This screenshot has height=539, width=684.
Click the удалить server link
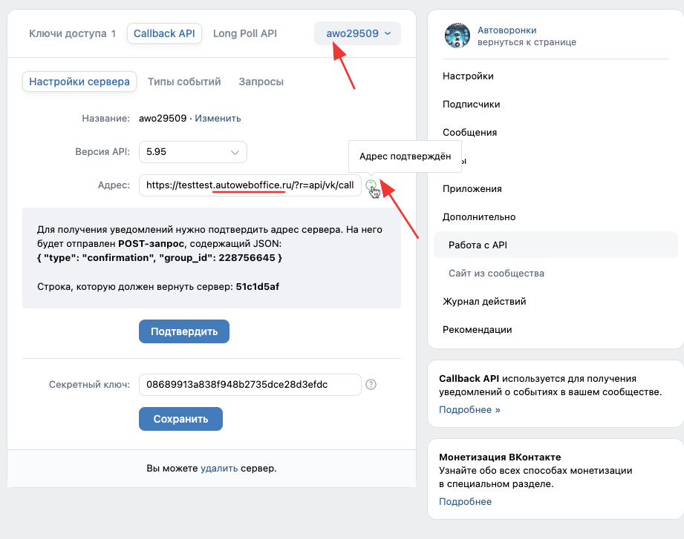[x=219, y=469]
